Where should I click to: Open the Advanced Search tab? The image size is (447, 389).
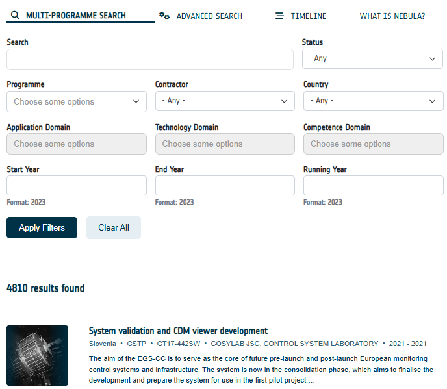tap(209, 16)
